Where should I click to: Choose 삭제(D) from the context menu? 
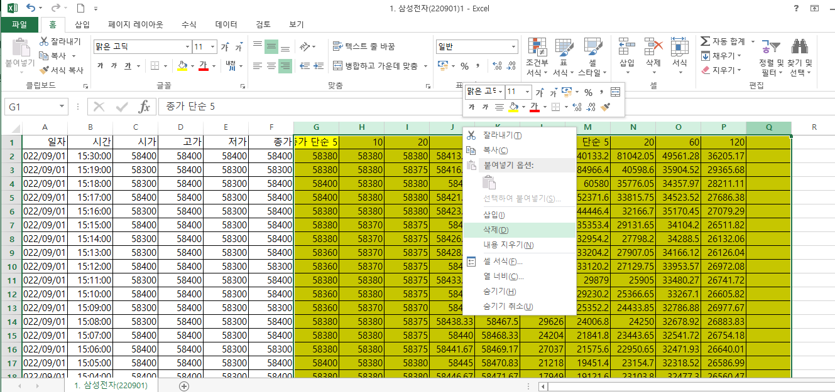520,230
